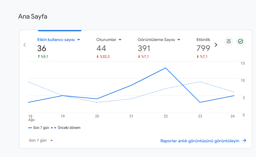Click the arrow beside Raporlar anlık görüntüsünü görüntüleyin
256x157 pixels.
tap(244, 140)
